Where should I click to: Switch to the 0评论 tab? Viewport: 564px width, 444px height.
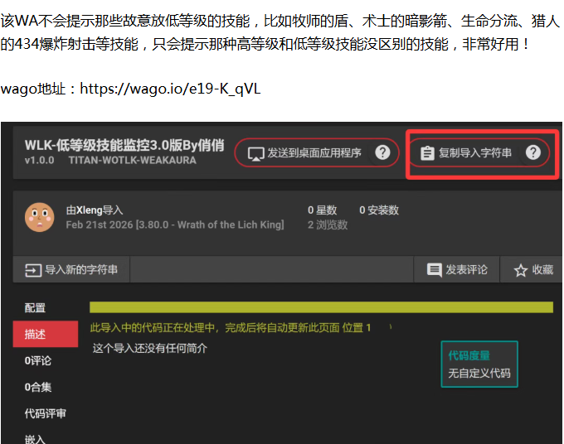[x=38, y=360]
